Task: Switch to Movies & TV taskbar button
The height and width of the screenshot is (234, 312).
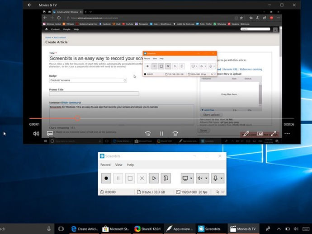Action: 243,229
